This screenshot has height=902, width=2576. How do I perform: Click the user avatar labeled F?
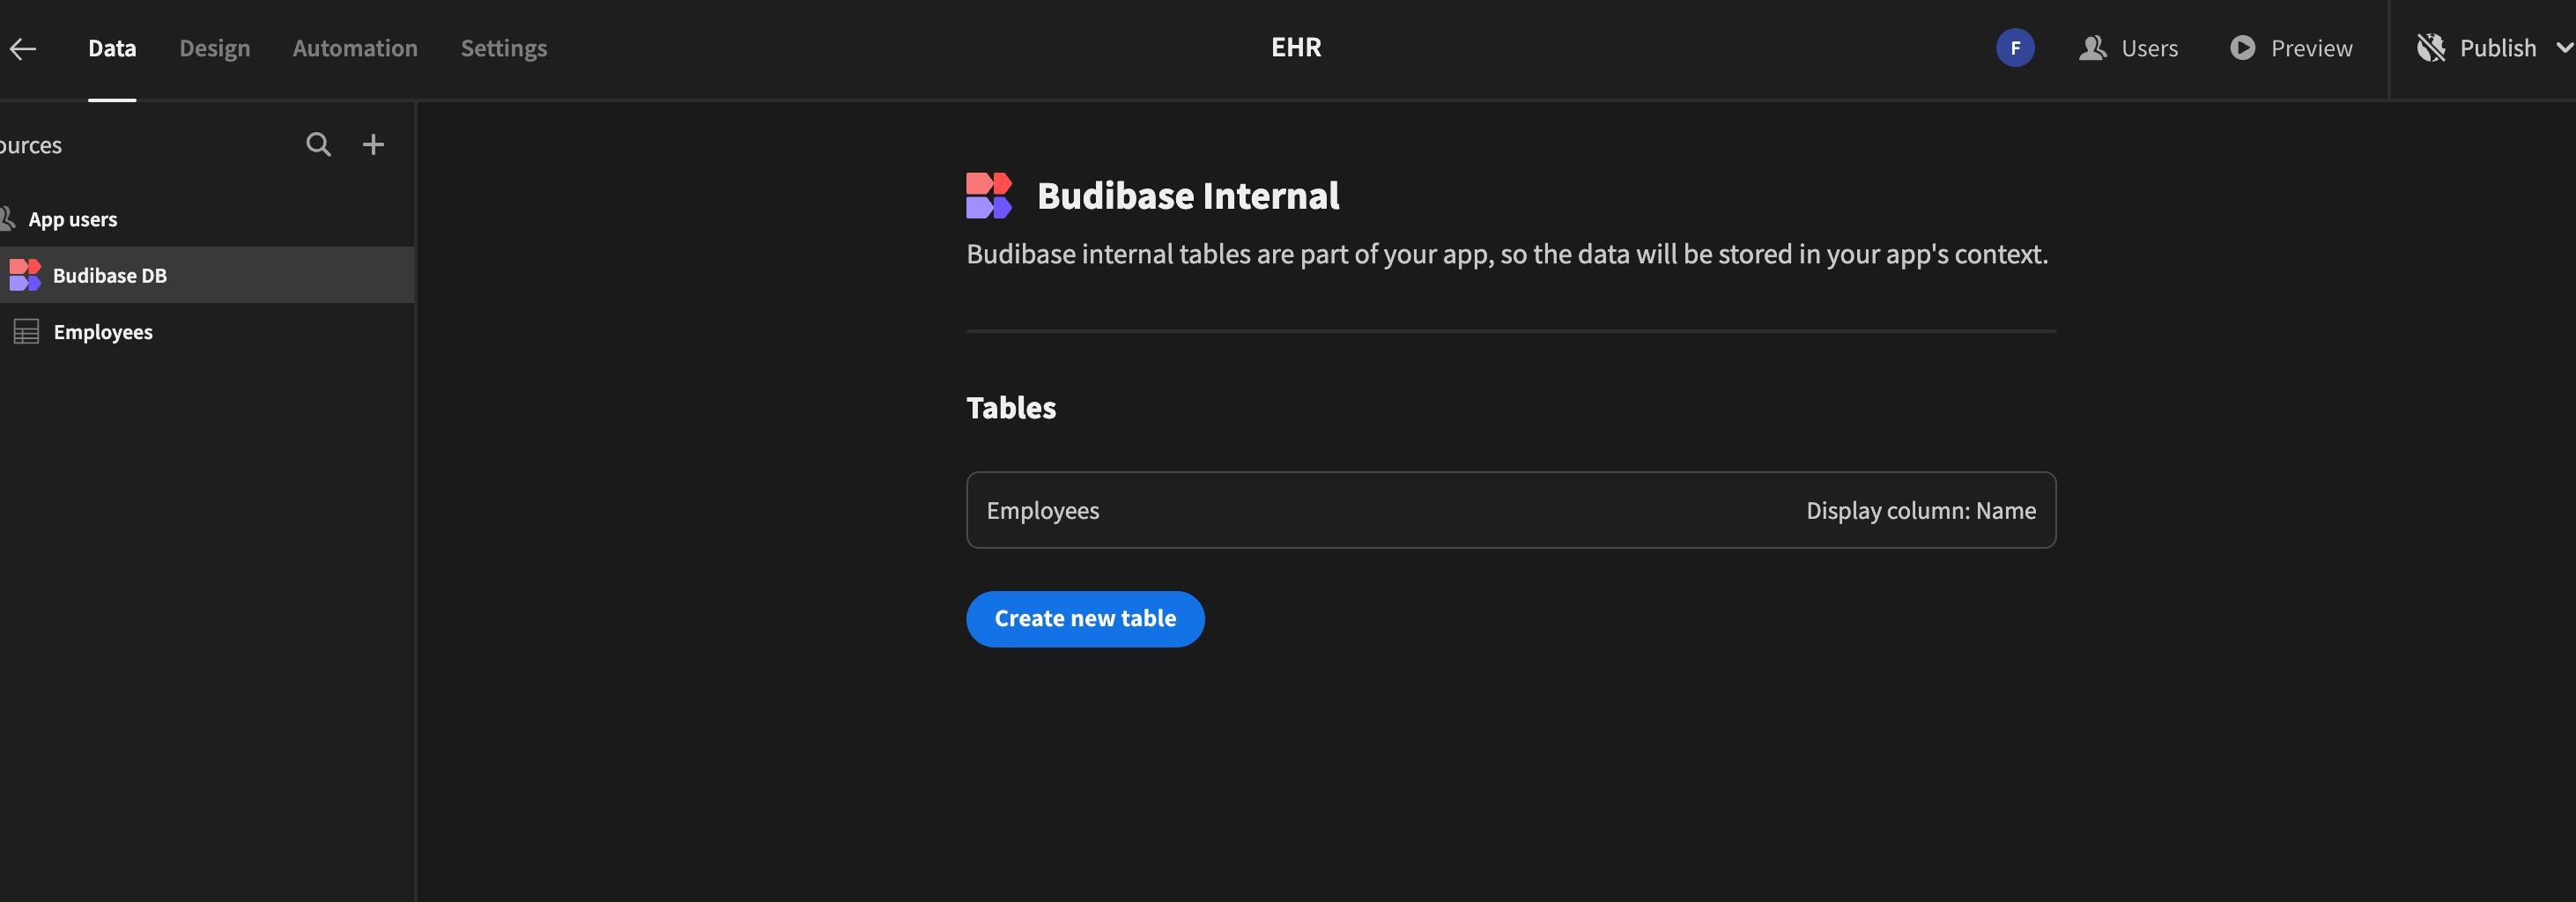click(2016, 47)
